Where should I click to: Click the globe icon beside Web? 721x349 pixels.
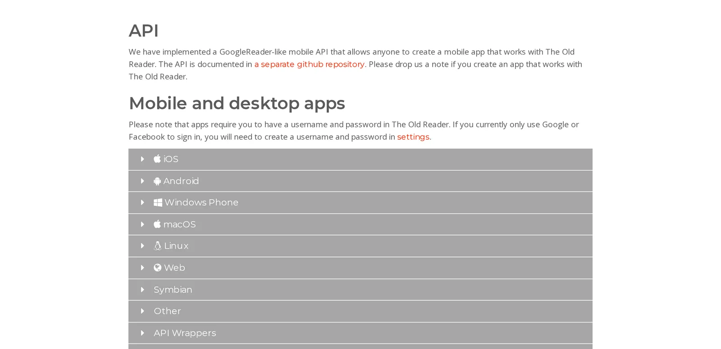point(158,267)
